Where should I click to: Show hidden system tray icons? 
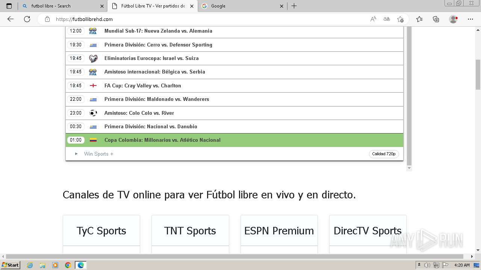(419, 265)
